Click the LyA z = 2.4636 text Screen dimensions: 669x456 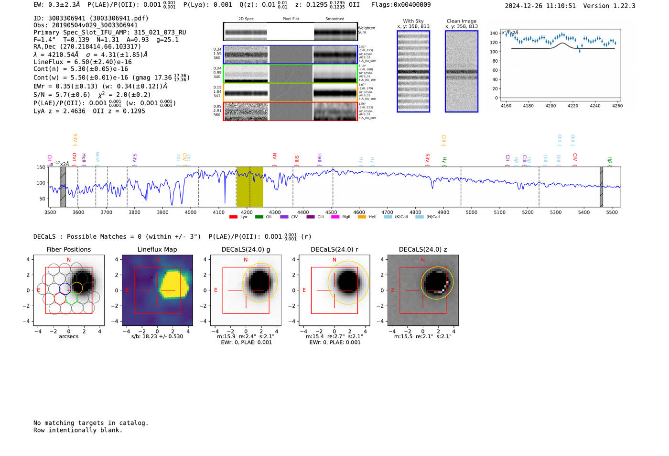point(59,111)
